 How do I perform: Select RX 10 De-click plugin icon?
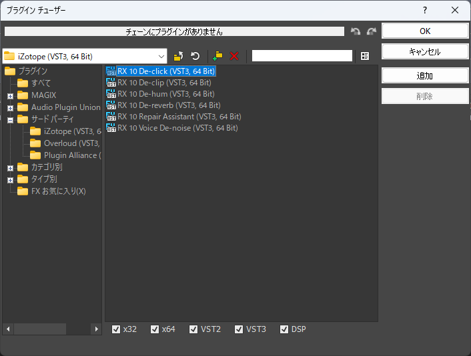111,71
